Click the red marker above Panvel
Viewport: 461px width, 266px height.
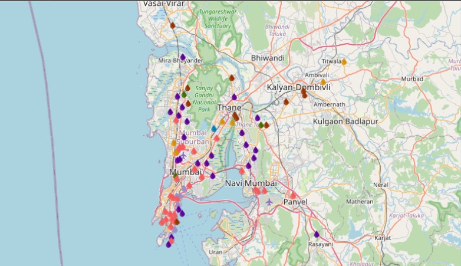(293, 195)
